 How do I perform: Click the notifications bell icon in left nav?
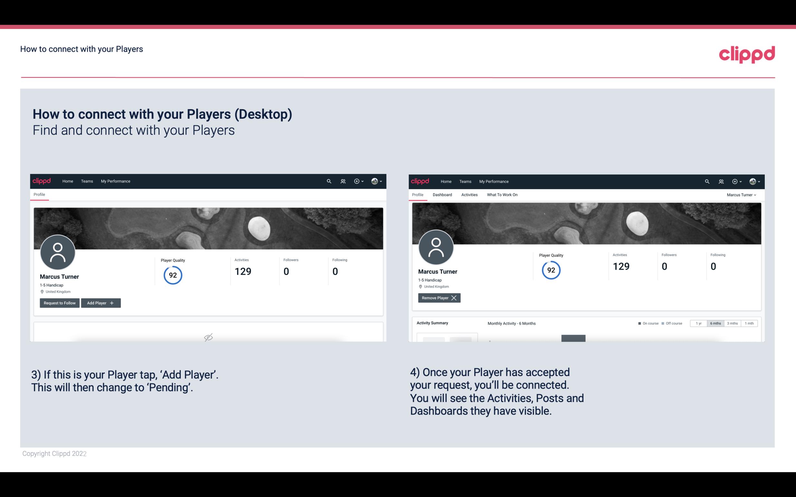pos(342,181)
